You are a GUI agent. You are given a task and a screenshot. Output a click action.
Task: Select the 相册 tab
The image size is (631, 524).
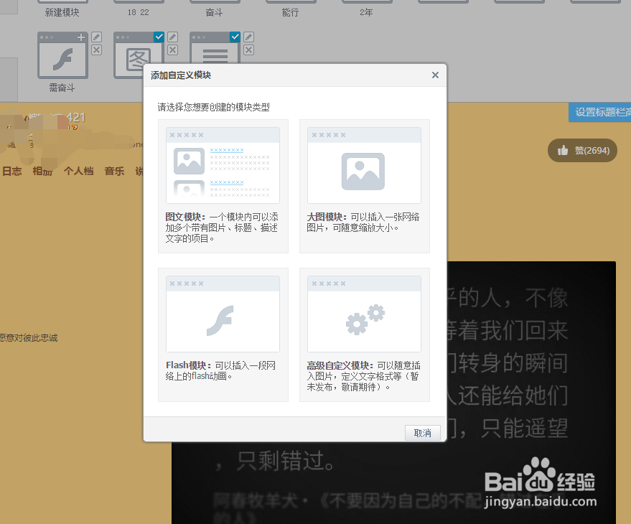tap(42, 171)
